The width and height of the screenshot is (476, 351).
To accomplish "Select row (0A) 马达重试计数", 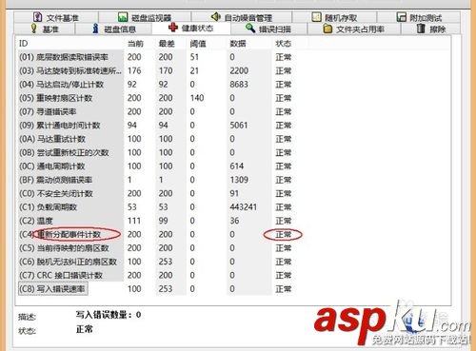I will tap(155, 139).
